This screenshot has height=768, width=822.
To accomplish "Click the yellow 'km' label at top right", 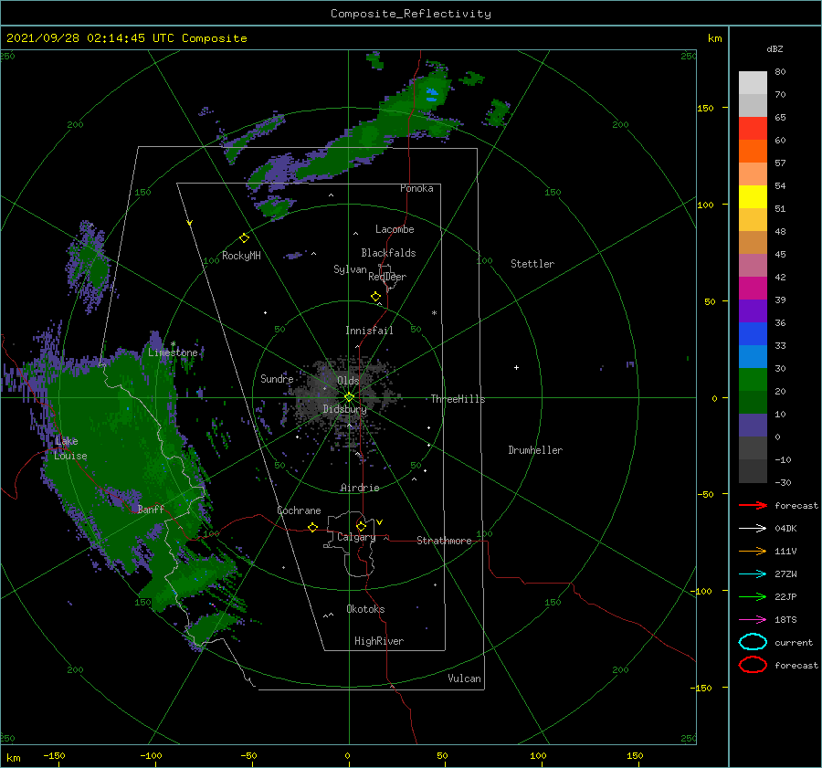I will (x=714, y=38).
